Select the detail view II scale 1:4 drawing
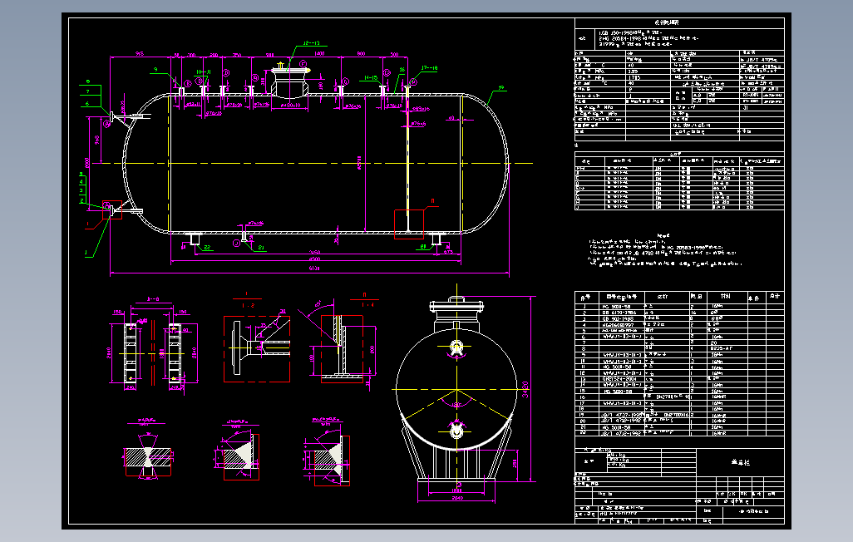Screen dimensions: 853x542 pyautogui.click(x=342, y=349)
